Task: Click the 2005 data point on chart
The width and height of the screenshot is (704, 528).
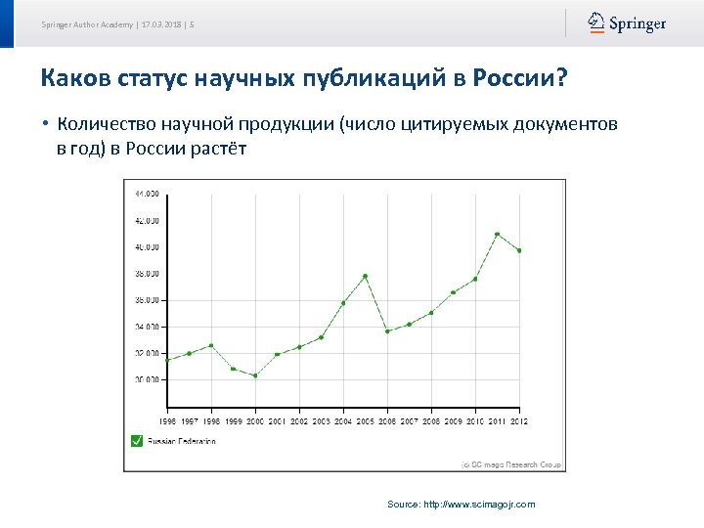Action: 365,276
